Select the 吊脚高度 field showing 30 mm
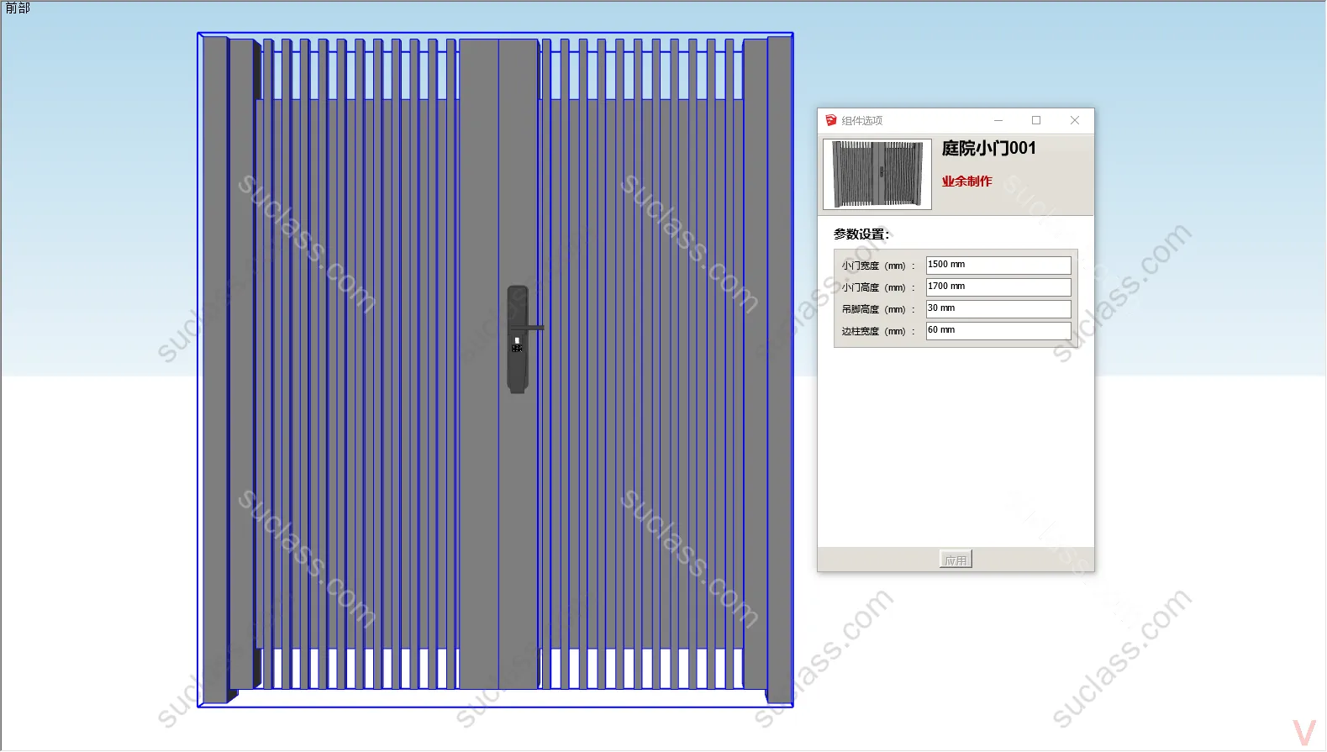1327x752 pixels. [x=998, y=308]
